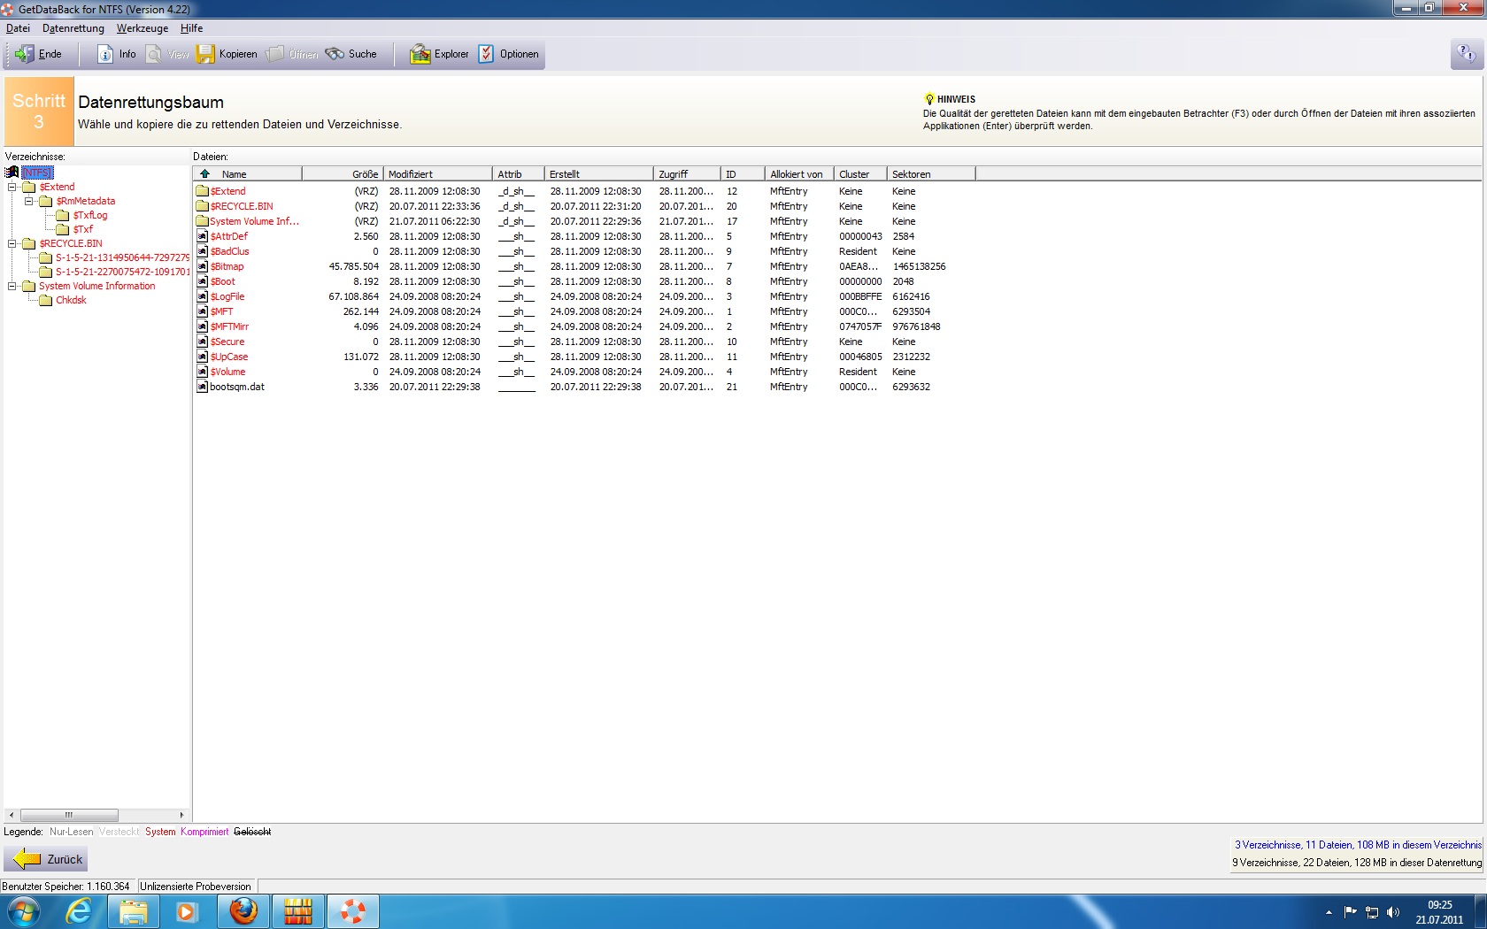
Task: Click the volume tray icon
Action: click(x=1393, y=912)
